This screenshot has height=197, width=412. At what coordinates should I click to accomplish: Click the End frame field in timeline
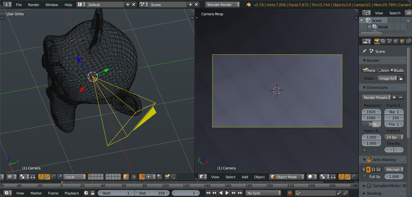(152, 193)
